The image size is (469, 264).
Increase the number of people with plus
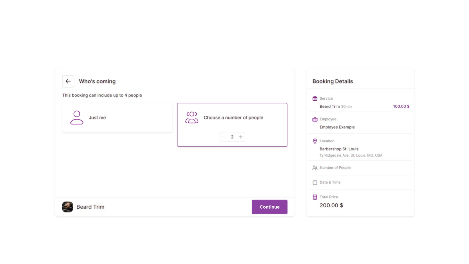[x=241, y=137]
